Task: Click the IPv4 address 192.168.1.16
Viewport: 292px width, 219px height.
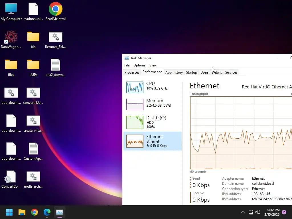Action: [261, 194]
